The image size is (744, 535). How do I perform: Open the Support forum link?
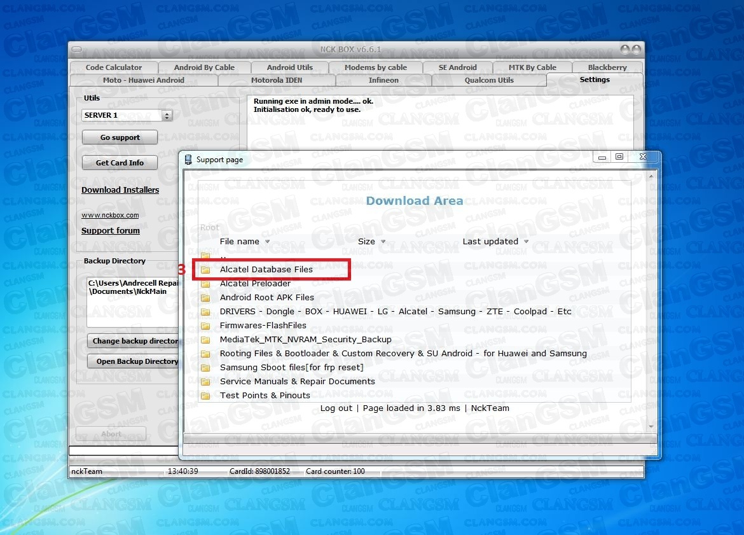pyautogui.click(x=111, y=231)
